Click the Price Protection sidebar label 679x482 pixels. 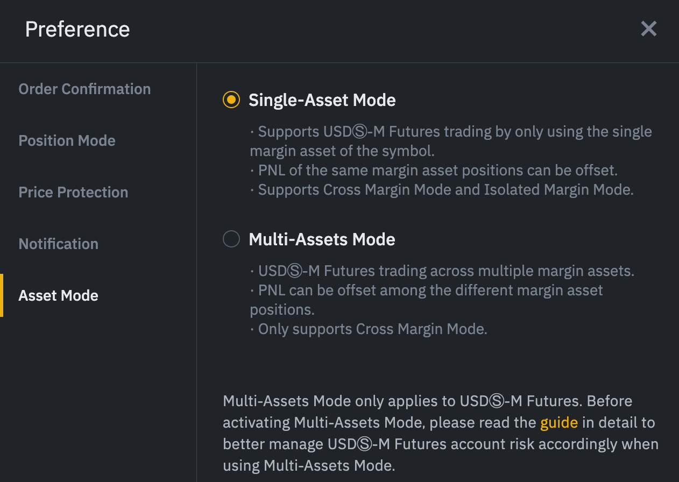pyautogui.click(x=73, y=192)
